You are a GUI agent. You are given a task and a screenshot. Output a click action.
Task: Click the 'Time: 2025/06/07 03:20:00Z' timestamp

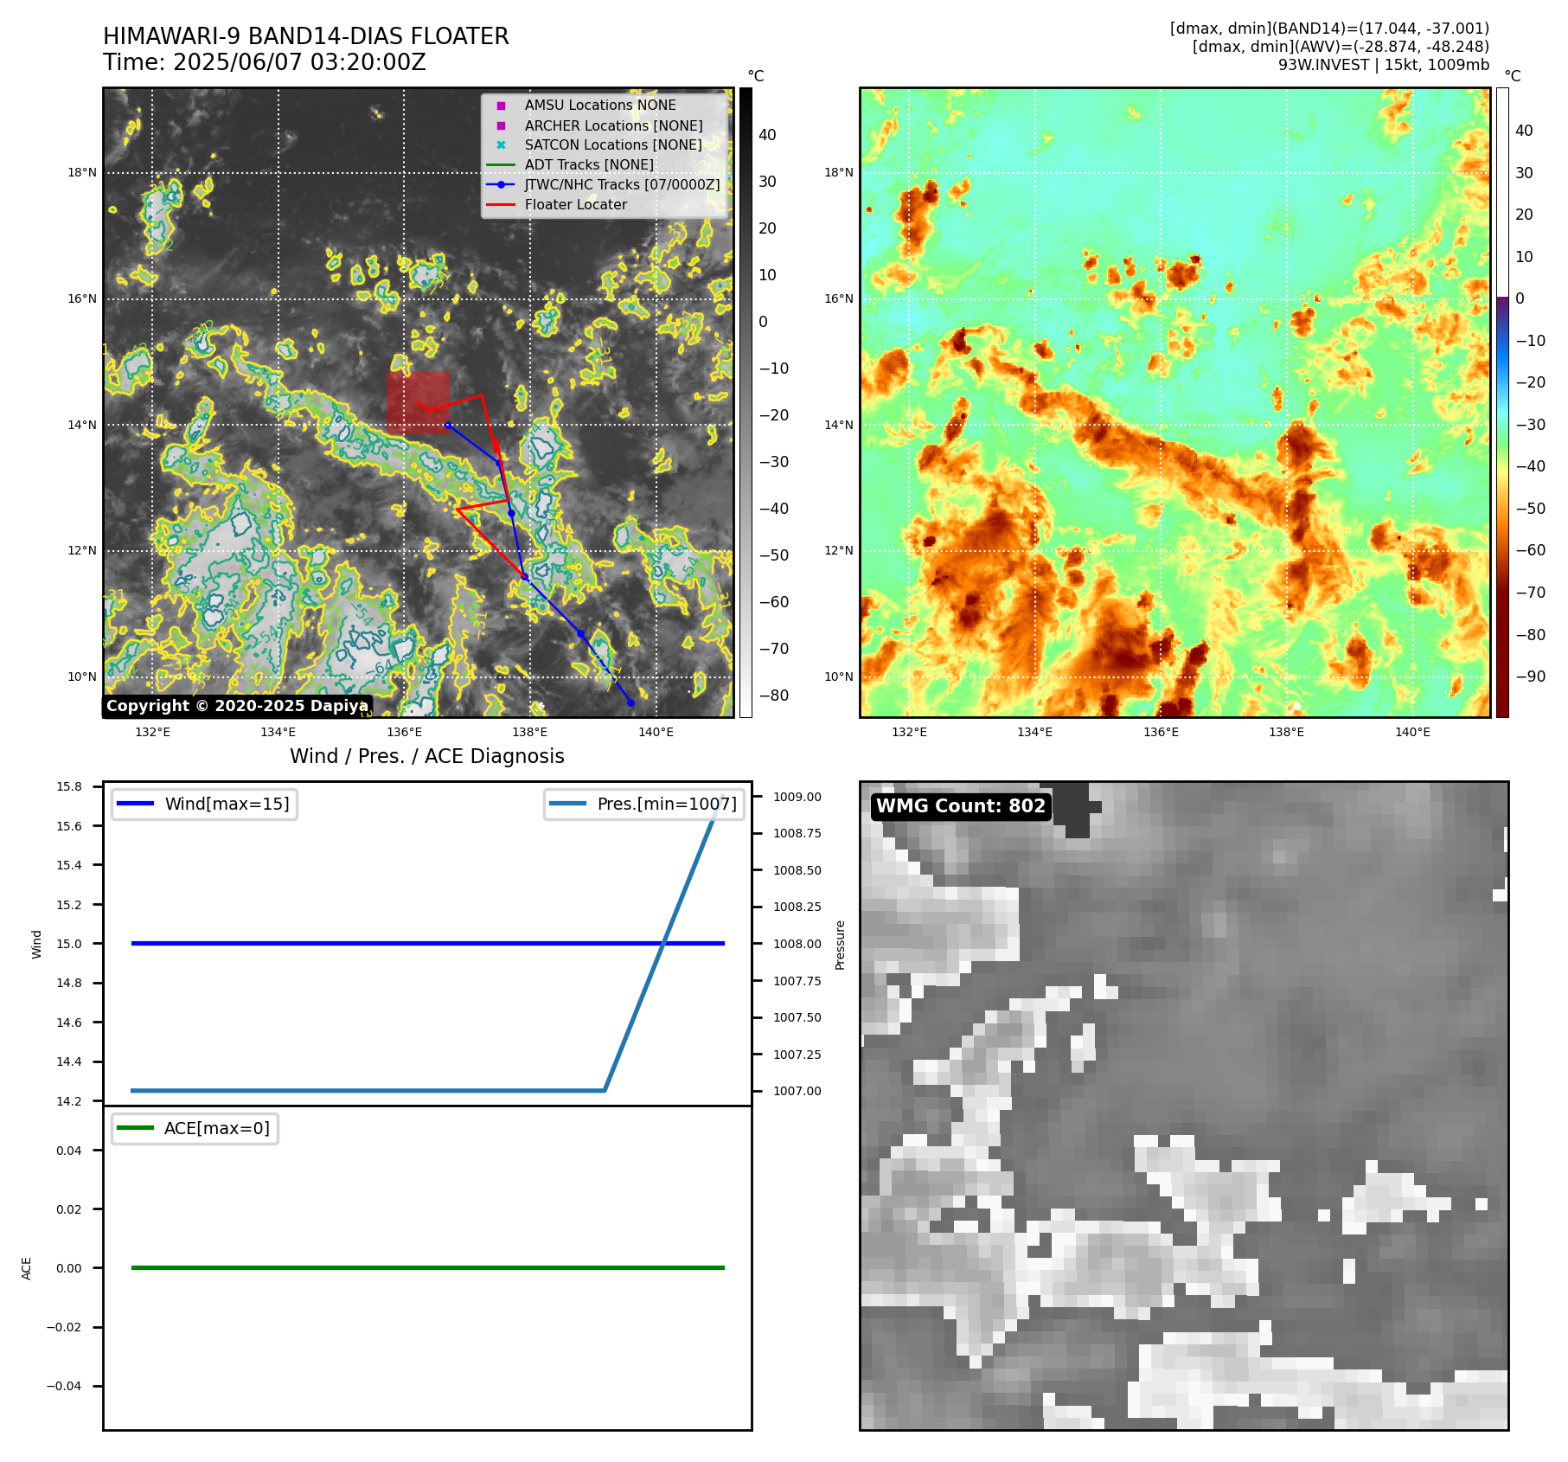[265, 62]
